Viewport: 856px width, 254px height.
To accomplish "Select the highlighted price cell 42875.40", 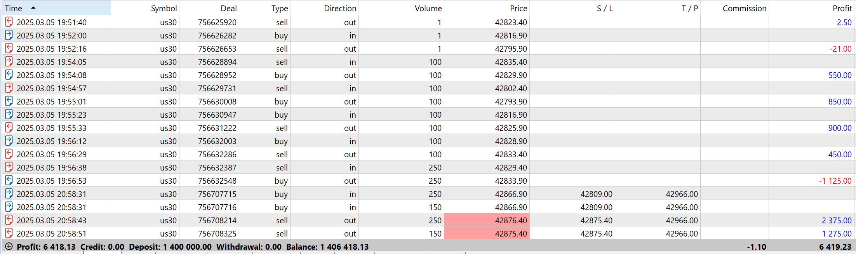I will pyautogui.click(x=487, y=233).
